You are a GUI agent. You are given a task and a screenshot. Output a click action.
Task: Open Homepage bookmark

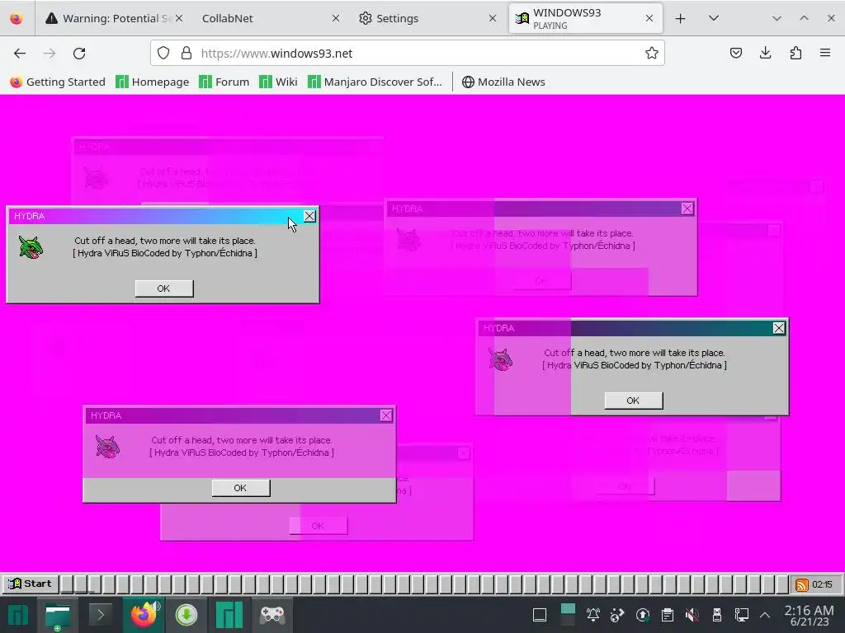click(153, 82)
